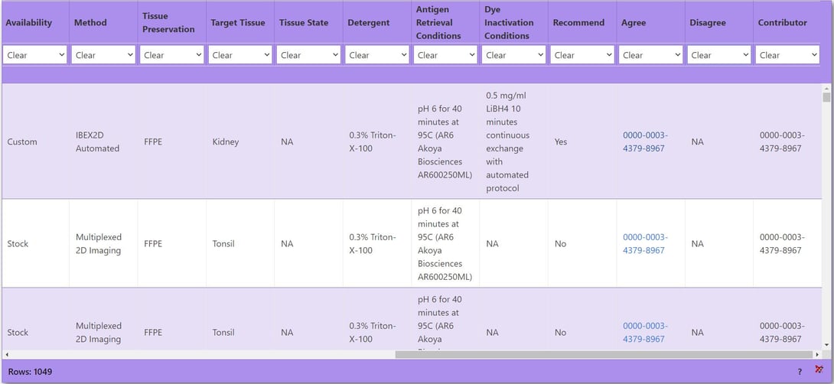834x384 pixels.
Task: Click the vertical scrollbar's up arrow
Action: coord(826,88)
